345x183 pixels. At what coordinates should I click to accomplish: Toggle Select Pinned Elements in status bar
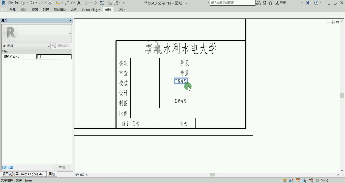click(x=298, y=180)
